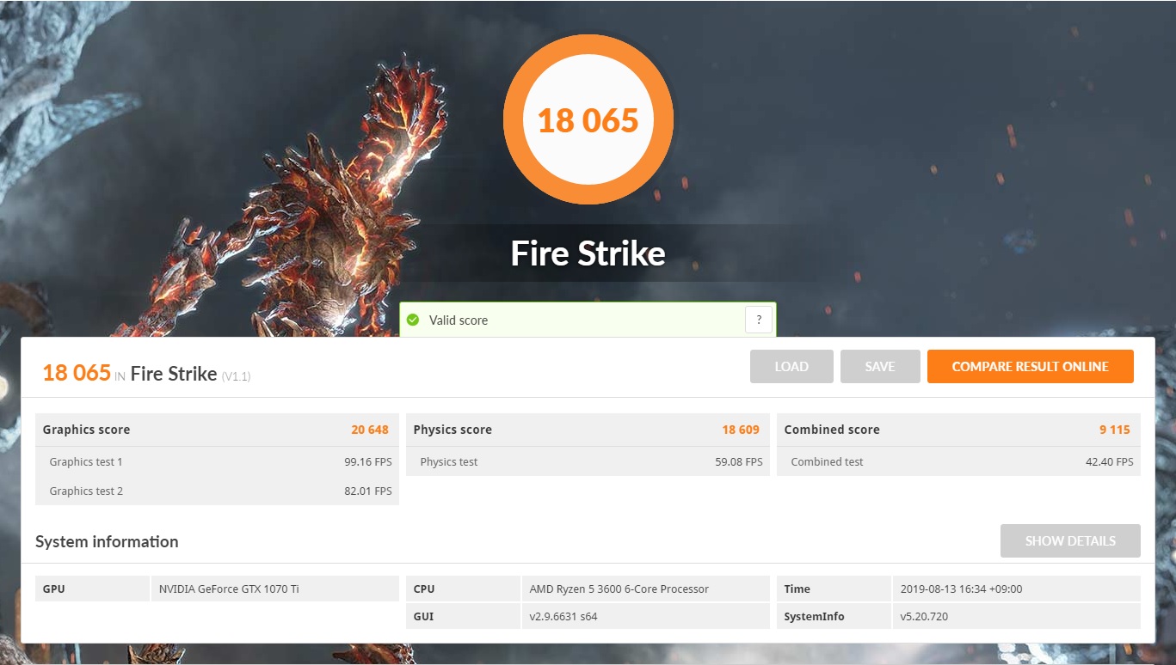1176x665 pixels.
Task: Click the LOAD button
Action: (791, 366)
